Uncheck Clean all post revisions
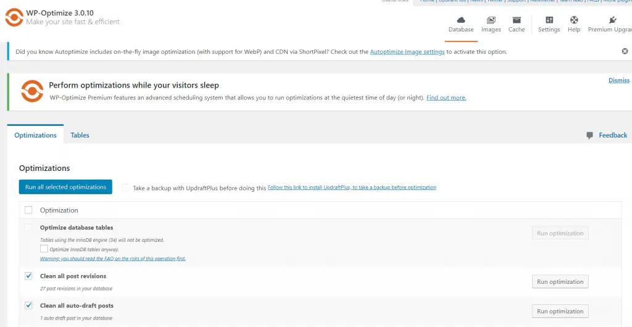Viewport: 632px width, 327px height. (28, 276)
